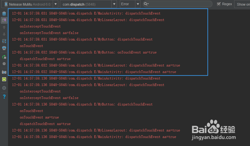
Task: Select 14:57:59.031 MainActivity dispatchTouchEvent log line
Action: (x=86, y=13)
